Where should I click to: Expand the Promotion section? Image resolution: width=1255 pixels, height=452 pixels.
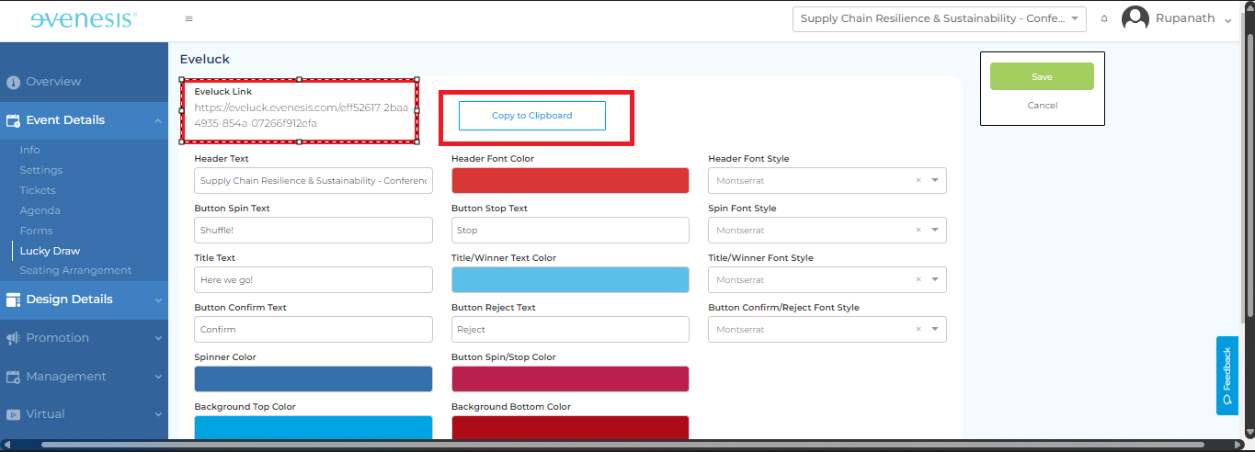point(158,338)
